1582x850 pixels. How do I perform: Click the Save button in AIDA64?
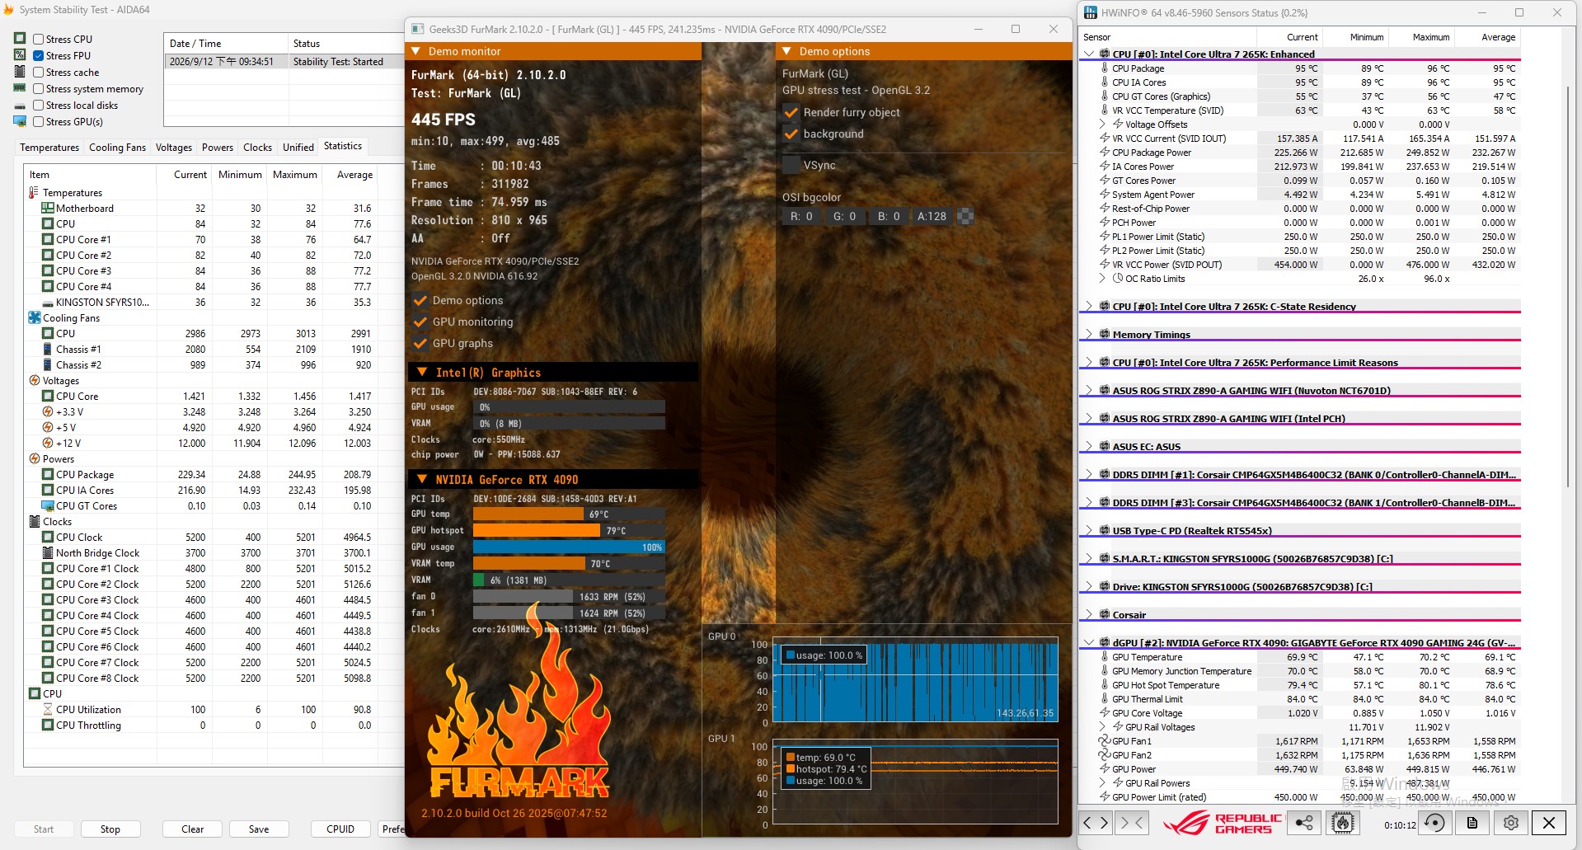259,829
